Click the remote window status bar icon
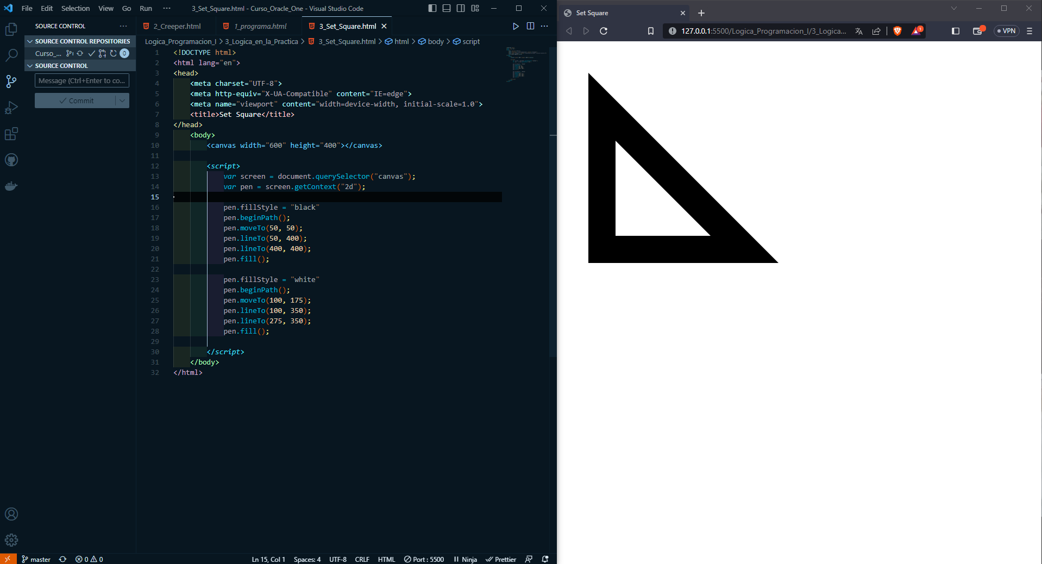The height and width of the screenshot is (564, 1042). coord(8,559)
